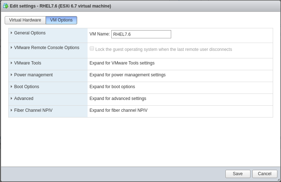Click into the VM Name text field
Screen dimensions: 281x182
pos(141,34)
